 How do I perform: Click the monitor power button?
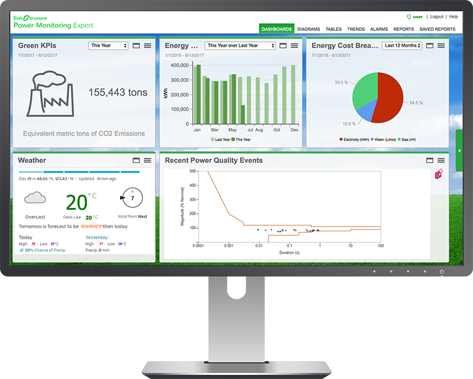[442, 271]
